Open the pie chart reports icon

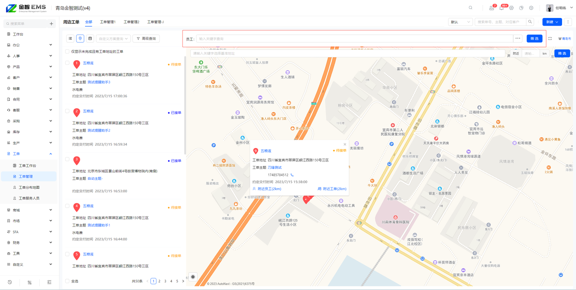(x=521, y=8)
